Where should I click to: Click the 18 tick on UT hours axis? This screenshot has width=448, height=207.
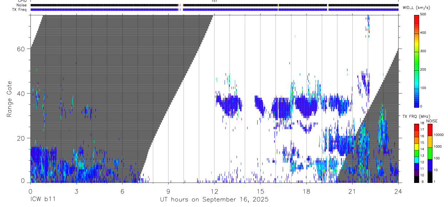(306, 191)
